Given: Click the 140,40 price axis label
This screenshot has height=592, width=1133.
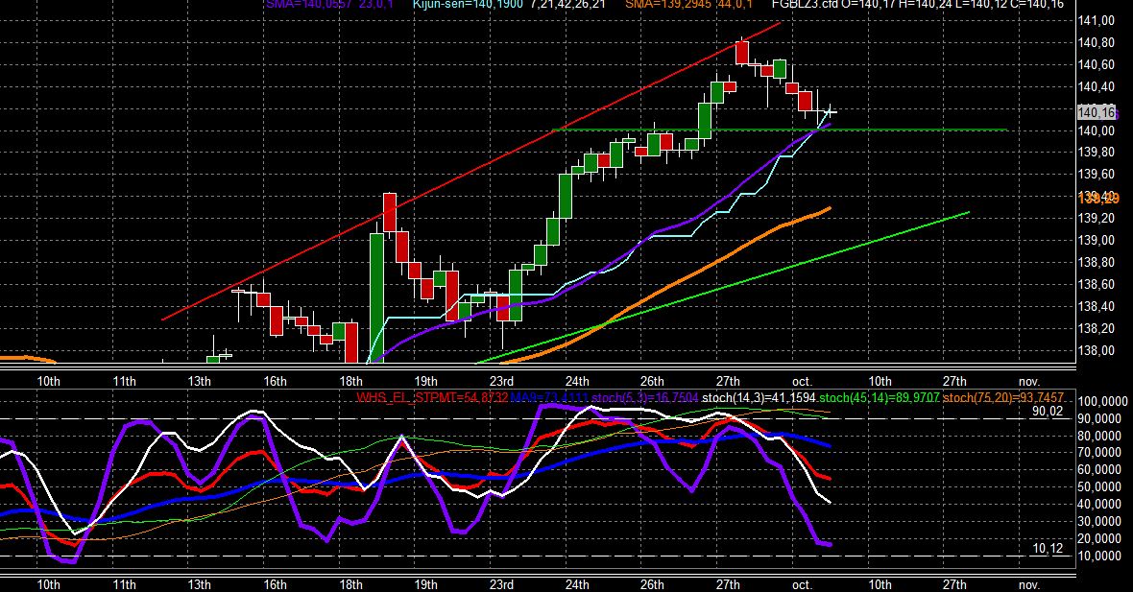Looking at the screenshot, I should pos(1096,86).
